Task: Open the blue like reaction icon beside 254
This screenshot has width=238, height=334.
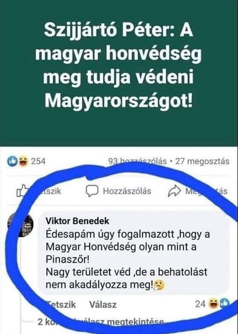Action: point(13,161)
